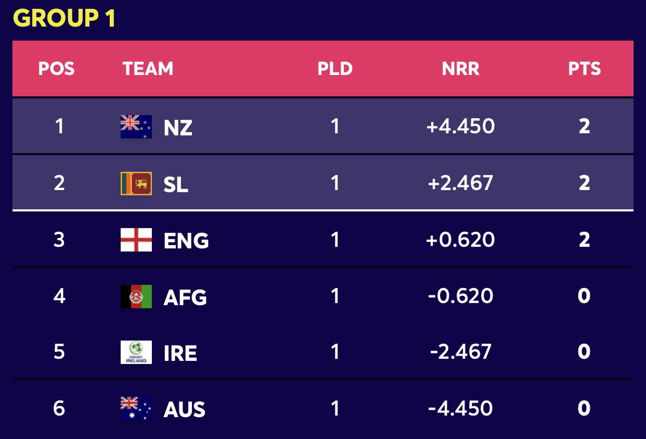Click the England flag icon

(x=136, y=240)
